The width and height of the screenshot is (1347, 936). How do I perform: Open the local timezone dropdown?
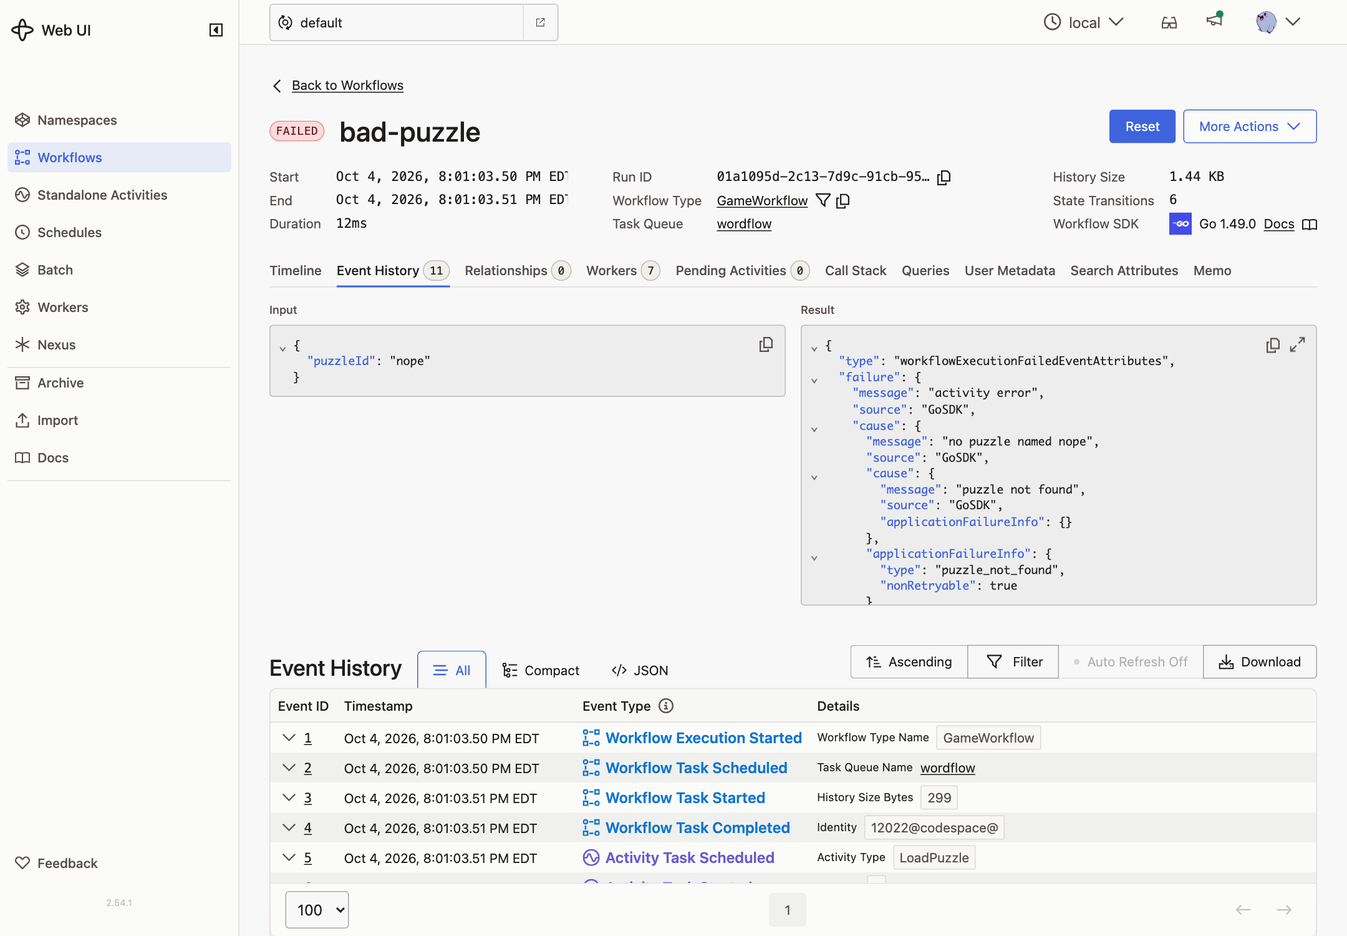tap(1084, 22)
